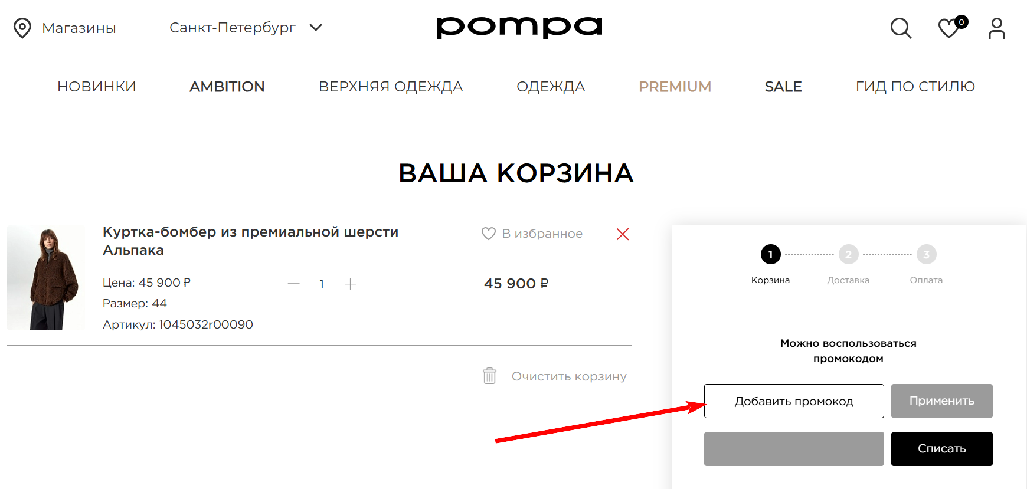Screen dimensions: 1027x489
Task: Add the jacket to favorites via heart icon
Action: point(488,234)
